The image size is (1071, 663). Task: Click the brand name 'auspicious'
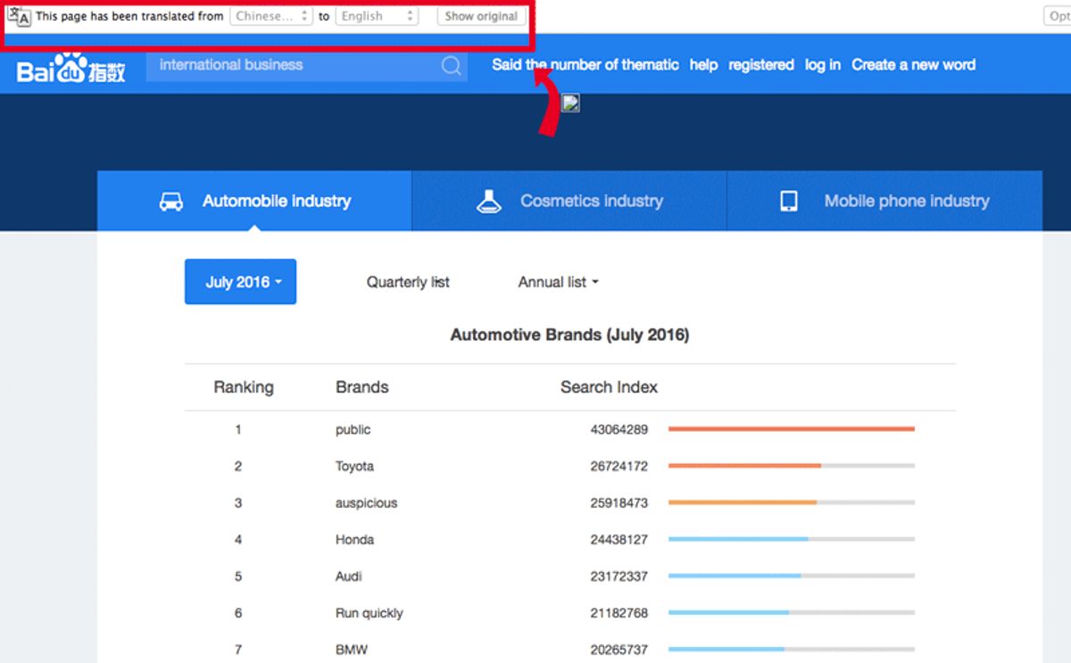[367, 503]
